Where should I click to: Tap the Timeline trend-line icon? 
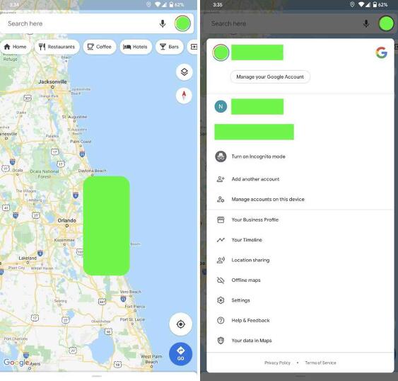click(x=221, y=240)
